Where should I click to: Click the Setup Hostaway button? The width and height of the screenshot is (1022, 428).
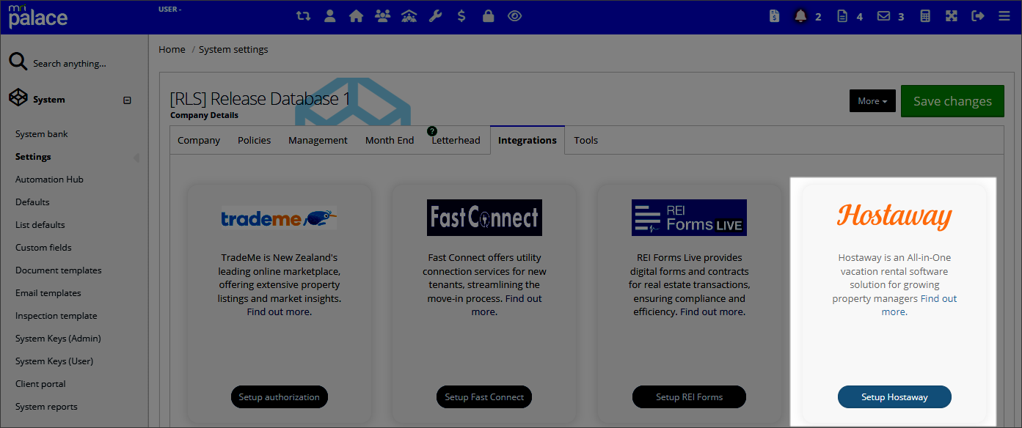[x=894, y=396]
